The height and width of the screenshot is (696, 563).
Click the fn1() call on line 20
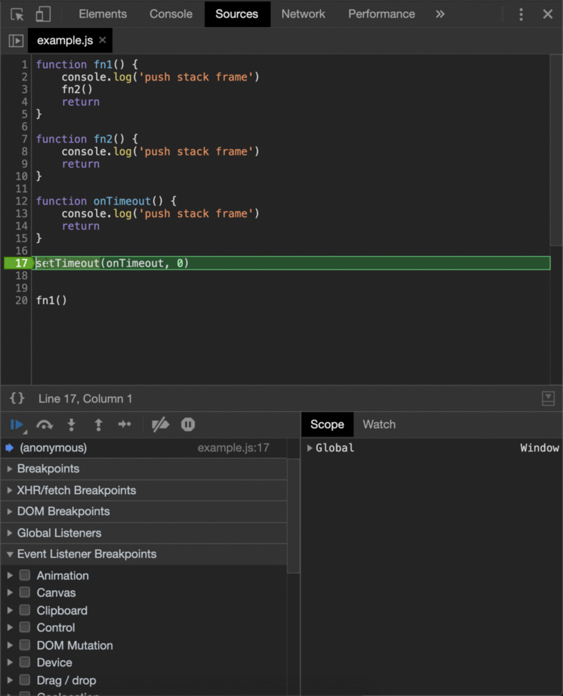click(51, 301)
